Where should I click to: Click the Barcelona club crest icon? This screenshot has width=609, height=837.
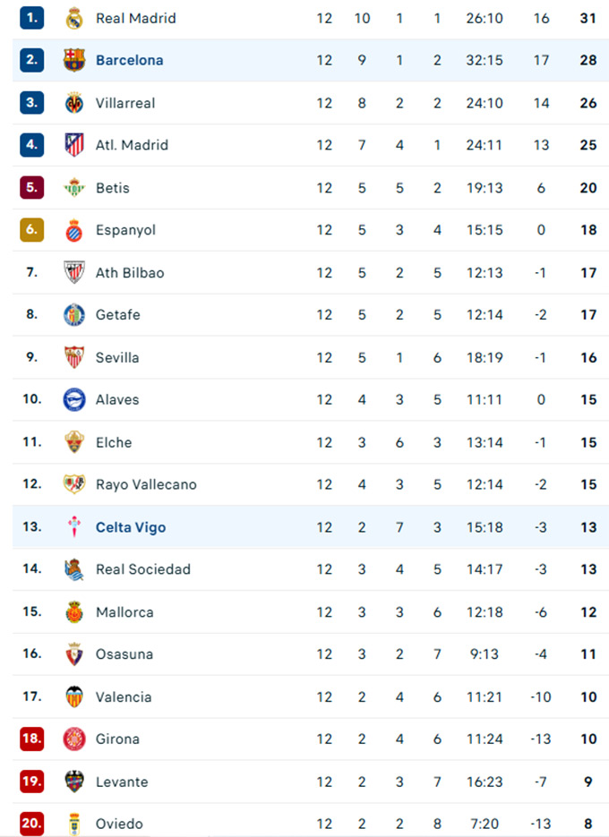point(74,60)
